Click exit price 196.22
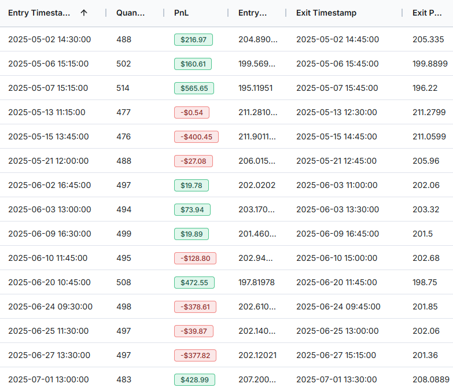 pyautogui.click(x=425, y=88)
